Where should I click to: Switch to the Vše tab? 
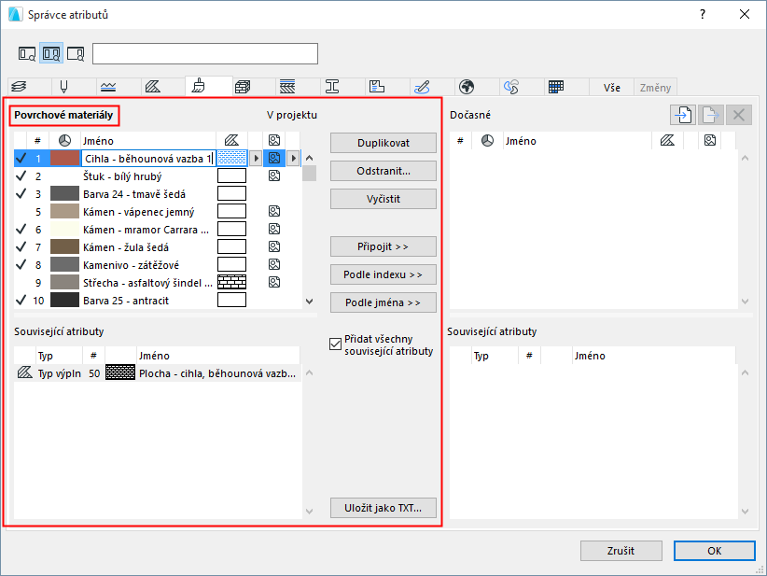(611, 88)
